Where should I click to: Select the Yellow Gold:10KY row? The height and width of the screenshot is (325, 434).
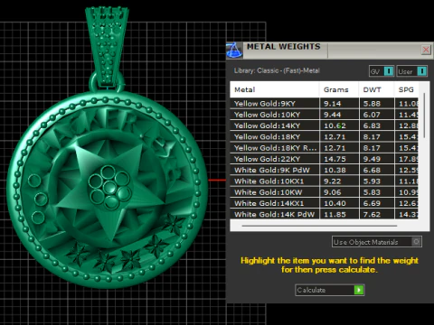(324, 115)
